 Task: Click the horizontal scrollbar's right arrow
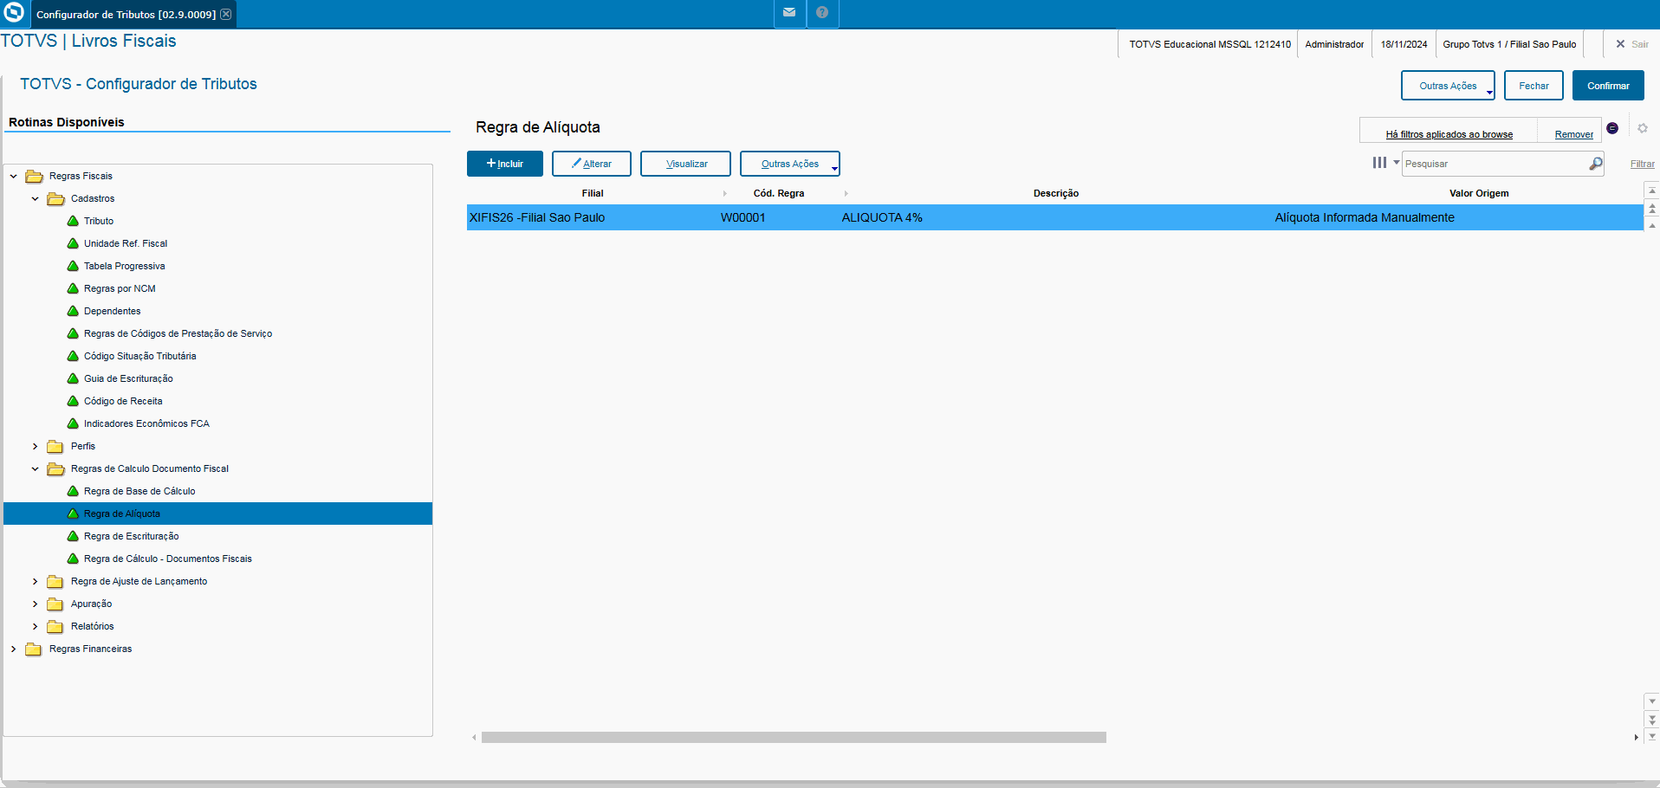pos(1636,738)
